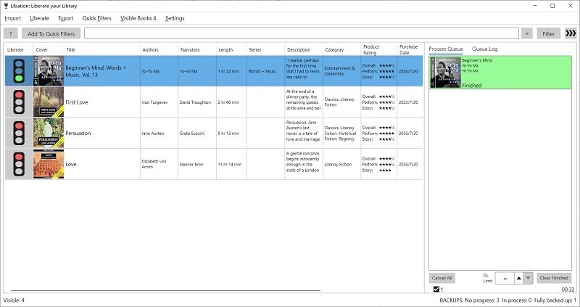Open the Persuasion cover image
Screen dimensions: 580x307
pos(49,134)
